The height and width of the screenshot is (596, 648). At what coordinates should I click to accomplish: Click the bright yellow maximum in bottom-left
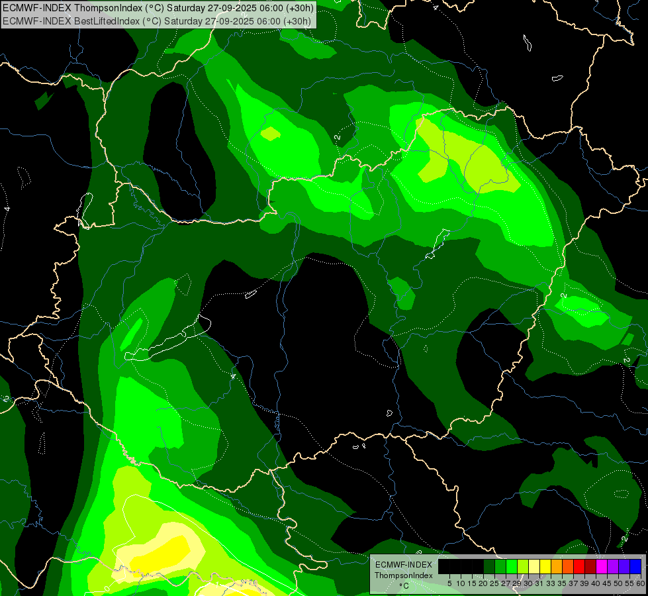tap(162, 546)
